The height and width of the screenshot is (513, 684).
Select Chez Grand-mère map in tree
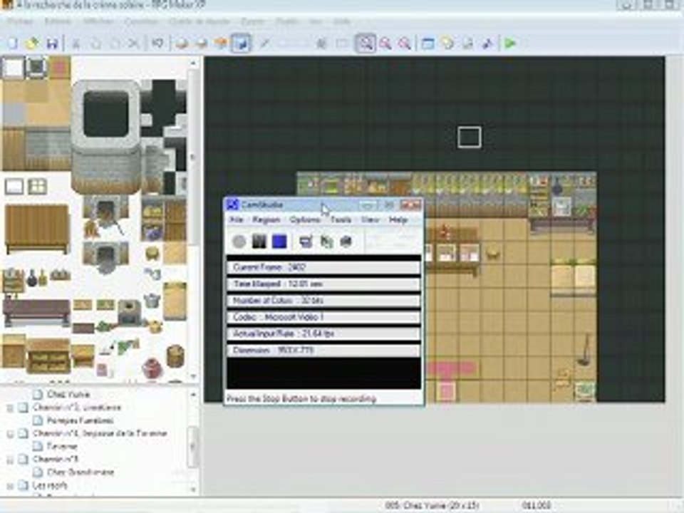point(81,472)
